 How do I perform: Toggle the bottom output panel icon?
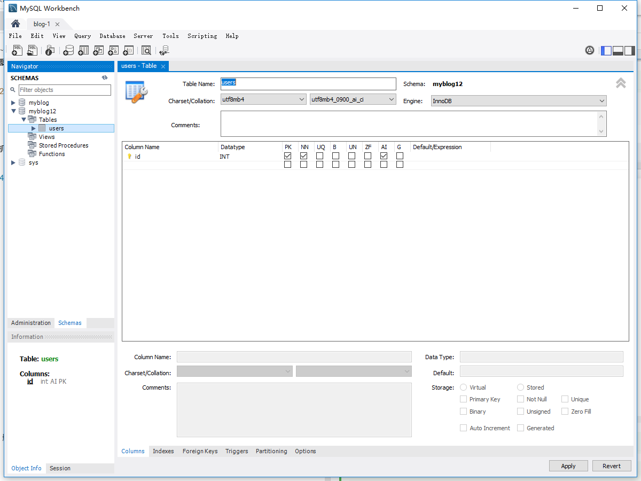(618, 51)
